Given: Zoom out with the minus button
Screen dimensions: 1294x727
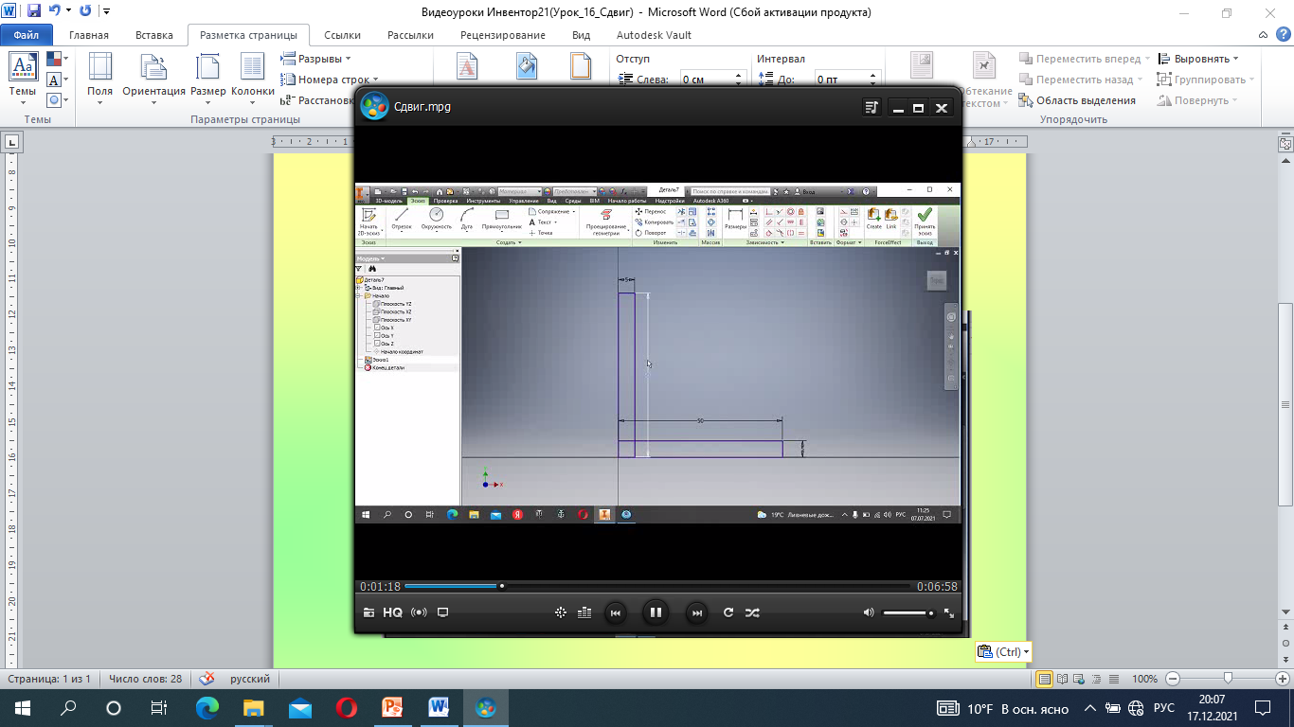Looking at the screenshot, I should pyautogui.click(x=1173, y=679).
